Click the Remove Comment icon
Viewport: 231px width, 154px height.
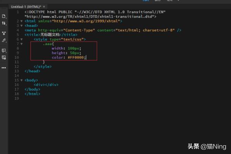click(x=4, y=57)
